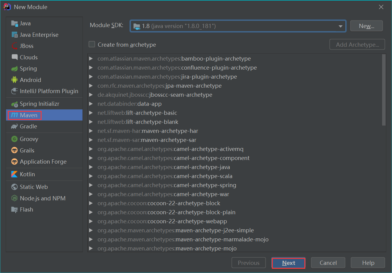Select Kotlin module type
This screenshot has width=392, height=273.
pyautogui.click(x=44, y=174)
